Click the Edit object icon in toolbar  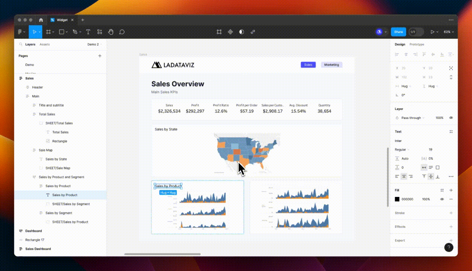tap(219, 32)
